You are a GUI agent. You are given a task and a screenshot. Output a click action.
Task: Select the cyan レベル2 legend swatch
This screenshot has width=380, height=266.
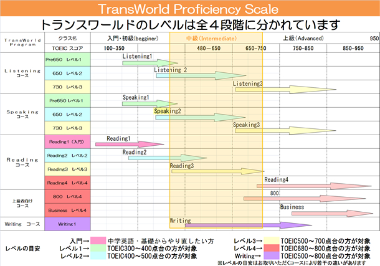[98, 256]
